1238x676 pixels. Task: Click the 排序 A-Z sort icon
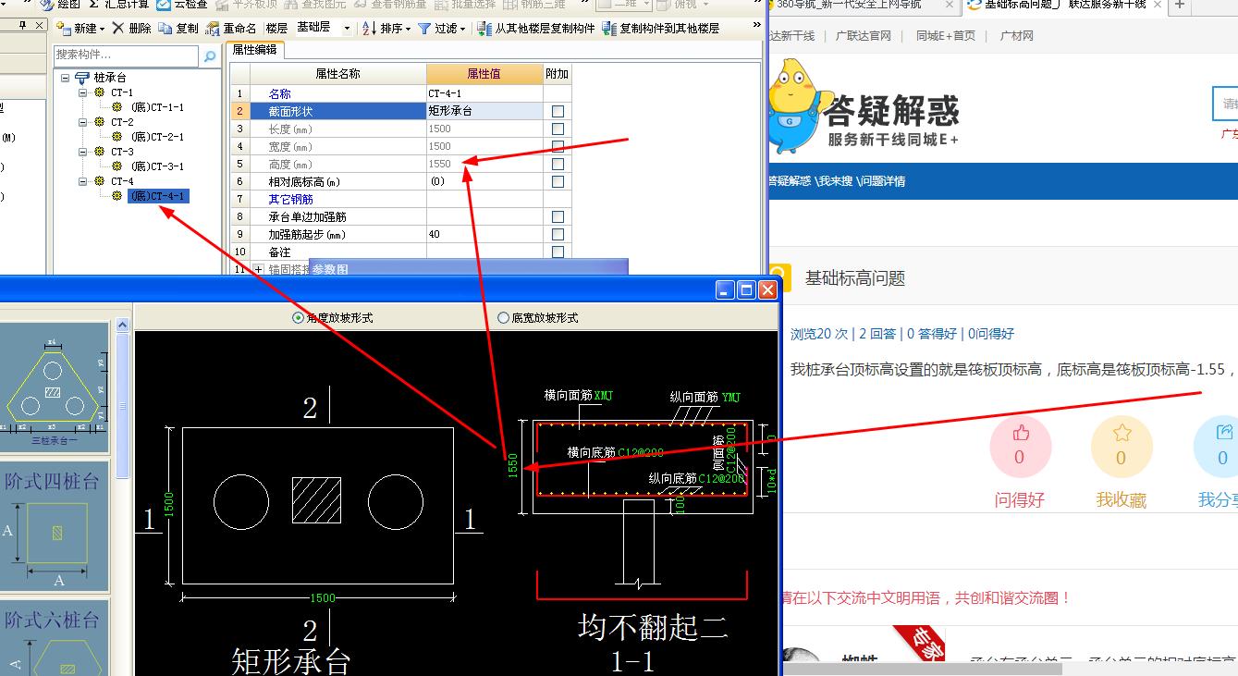[369, 29]
